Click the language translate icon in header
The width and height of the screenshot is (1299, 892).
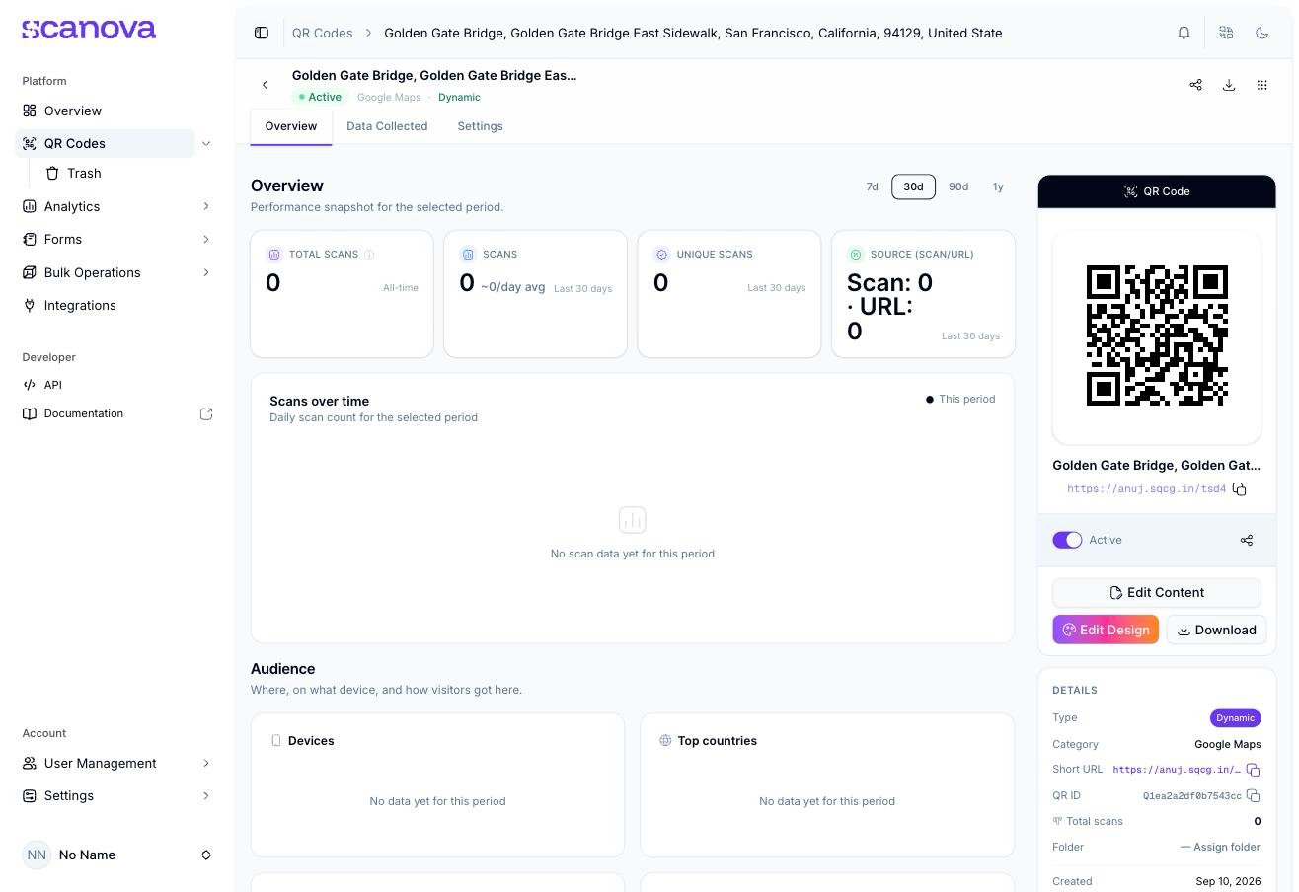coord(1226,33)
